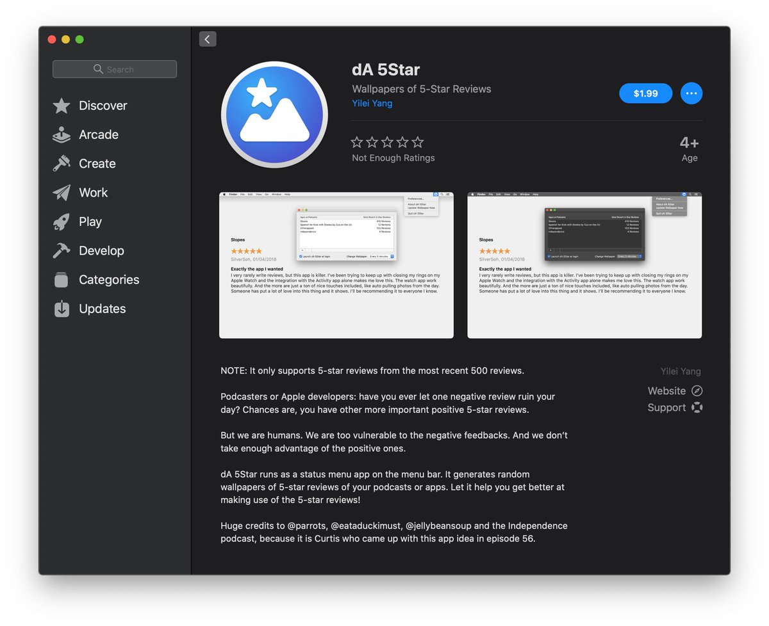Click the Create paintbrush icon
769x626 pixels.
pos(62,164)
